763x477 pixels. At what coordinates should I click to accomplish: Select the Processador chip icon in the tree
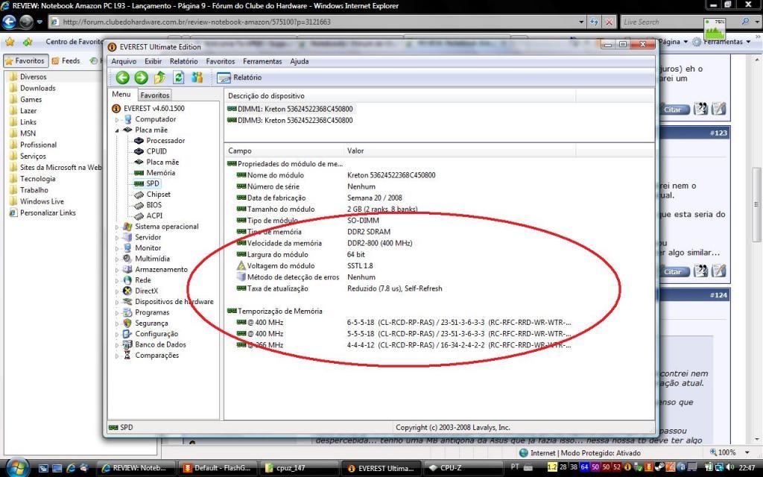(x=139, y=141)
